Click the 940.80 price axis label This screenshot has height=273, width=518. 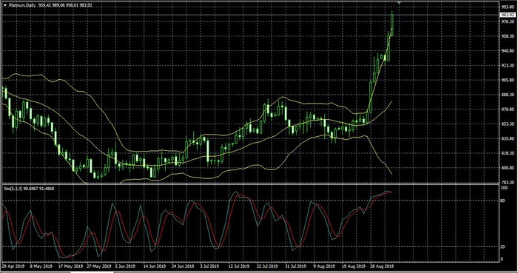pyautogui.click(x=508, y=51)
